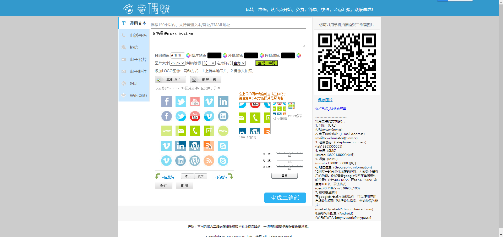This screenshot has height=237, width=503.
Task: Click the site logo in the header
Action: tap(147, 8)
